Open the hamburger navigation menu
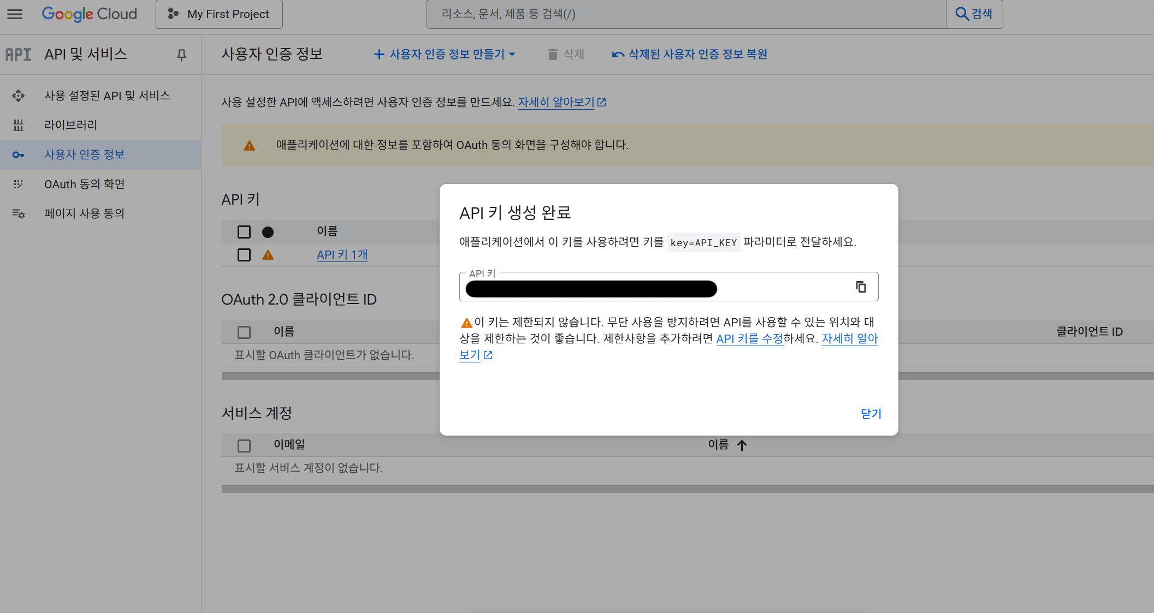 tap(15, 14)
